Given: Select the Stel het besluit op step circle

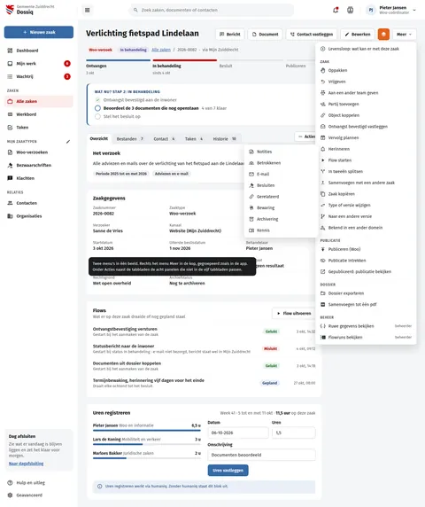Looking at the screenshot, I should (x=97, y=116).
